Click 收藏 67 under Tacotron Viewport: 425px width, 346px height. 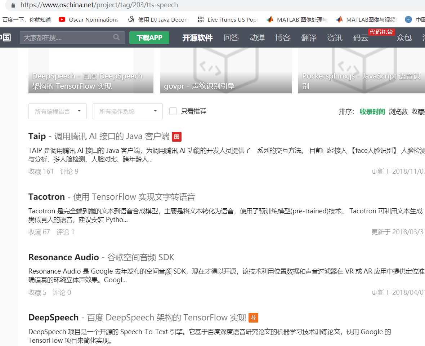point(39,232)
